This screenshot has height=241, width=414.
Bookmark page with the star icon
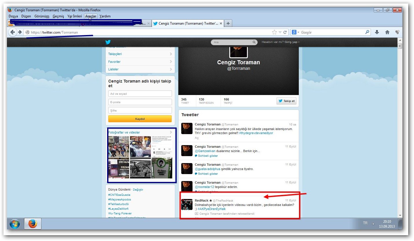click(274, 32)
